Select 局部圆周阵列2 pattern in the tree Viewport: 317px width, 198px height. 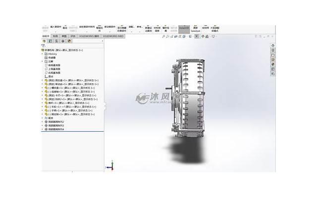pos(54,122)
